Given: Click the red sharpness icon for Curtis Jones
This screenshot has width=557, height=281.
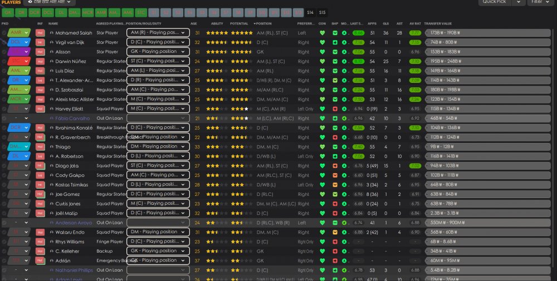Looking at the screenshot, I should click(335, 204).
